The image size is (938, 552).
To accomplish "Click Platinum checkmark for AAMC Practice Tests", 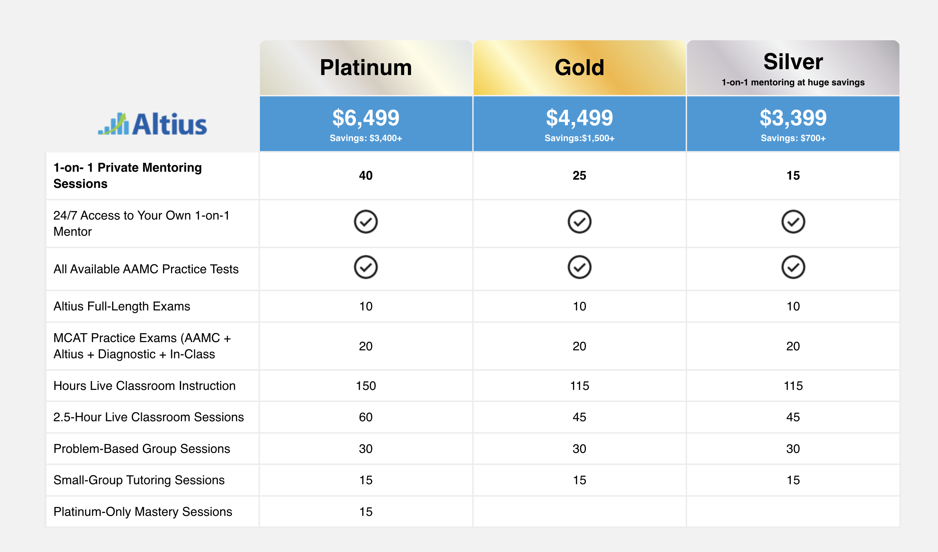I will point(366,267).
